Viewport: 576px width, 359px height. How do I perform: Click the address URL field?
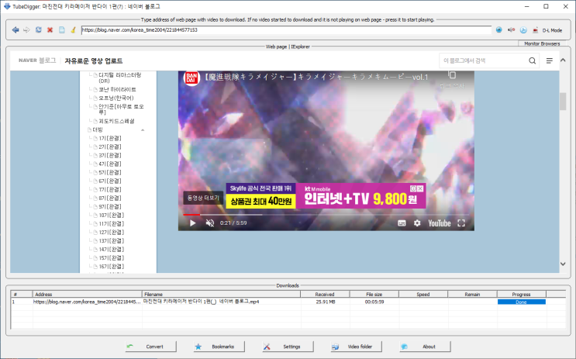286,30
